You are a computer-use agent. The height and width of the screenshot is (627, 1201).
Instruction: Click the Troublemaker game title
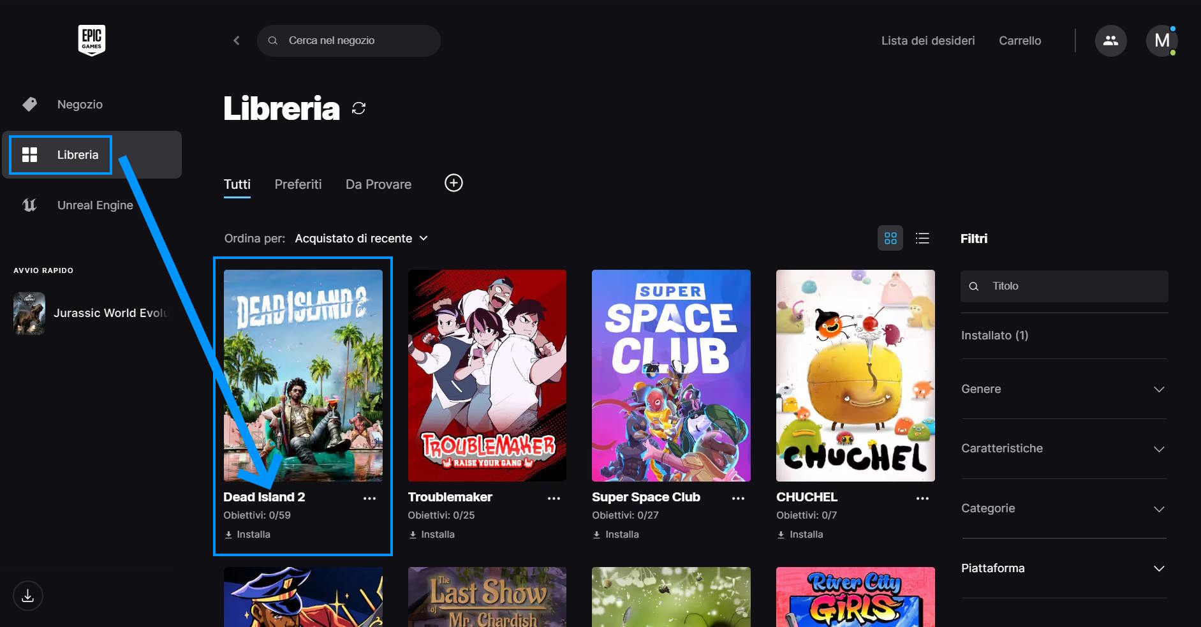[x=450, y=497]
